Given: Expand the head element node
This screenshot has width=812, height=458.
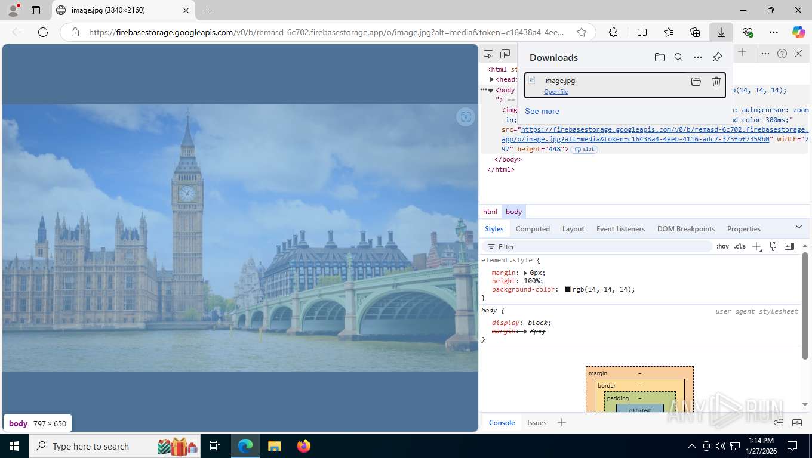Looking at the screenshot, I should [491, 79].
